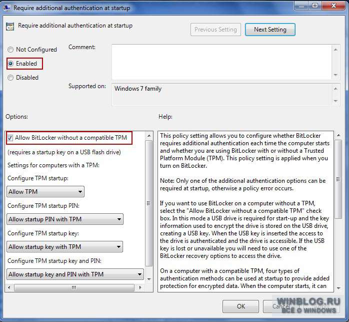Click Comment box scroll down arrow
Image resolution: width=349 pixels, height=322 pixels.
(335, 75)
